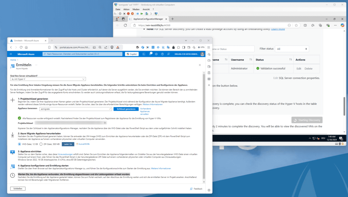Pause the VM in the Hyper-V toolbar

[138, 14]
